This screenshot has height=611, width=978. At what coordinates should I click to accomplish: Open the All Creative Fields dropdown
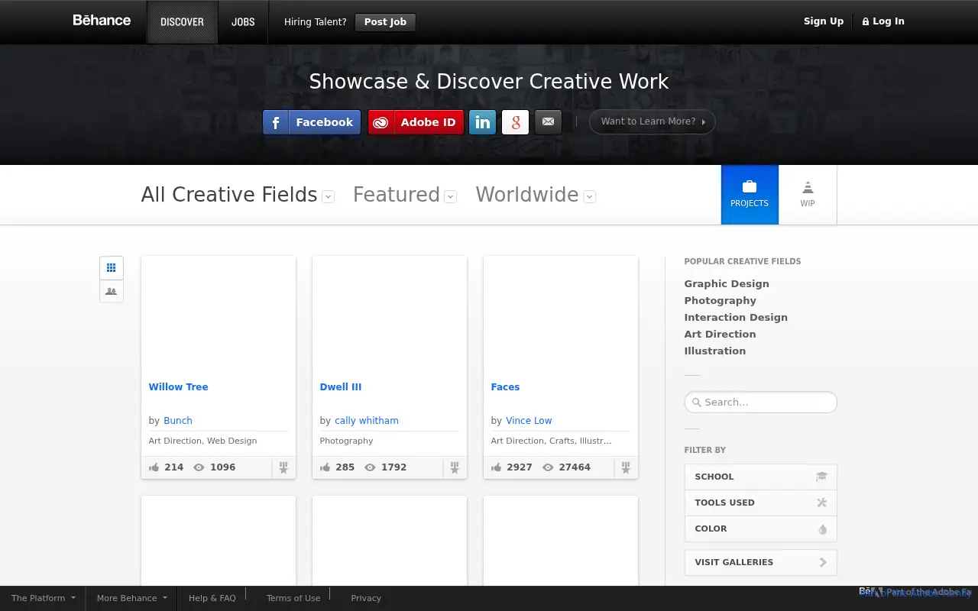point(238,195)
